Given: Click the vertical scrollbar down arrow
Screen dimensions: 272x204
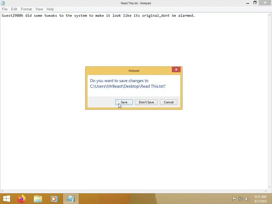Looking at the screenshot, I should (269, 187).
